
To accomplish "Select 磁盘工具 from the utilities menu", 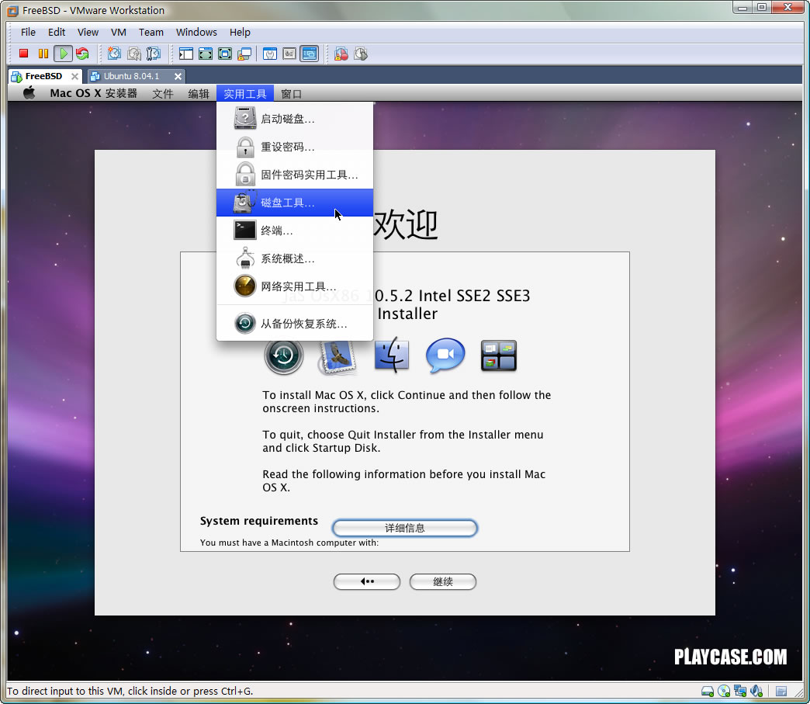I will pos(288,203).
